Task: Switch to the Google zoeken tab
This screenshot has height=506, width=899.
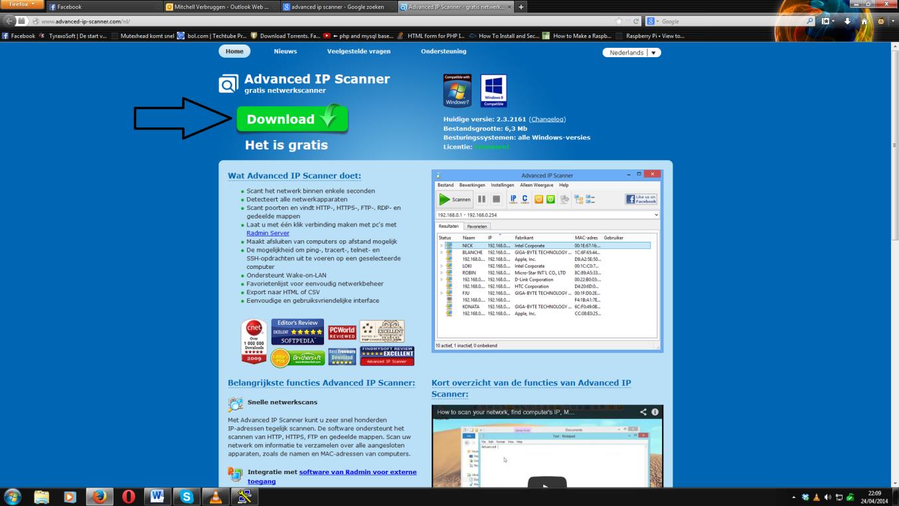Action: click(x=338, y=7)
